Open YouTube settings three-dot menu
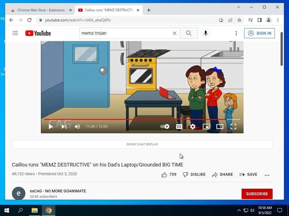 pyautogui.click(x=236, y=33)
